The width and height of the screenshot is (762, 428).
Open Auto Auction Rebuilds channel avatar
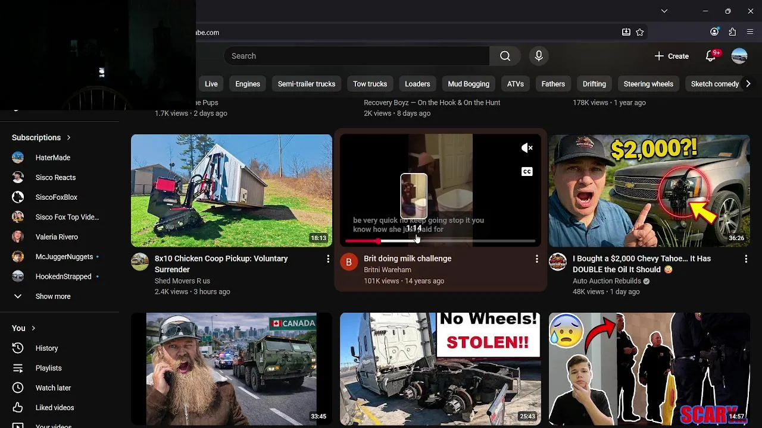558,262
